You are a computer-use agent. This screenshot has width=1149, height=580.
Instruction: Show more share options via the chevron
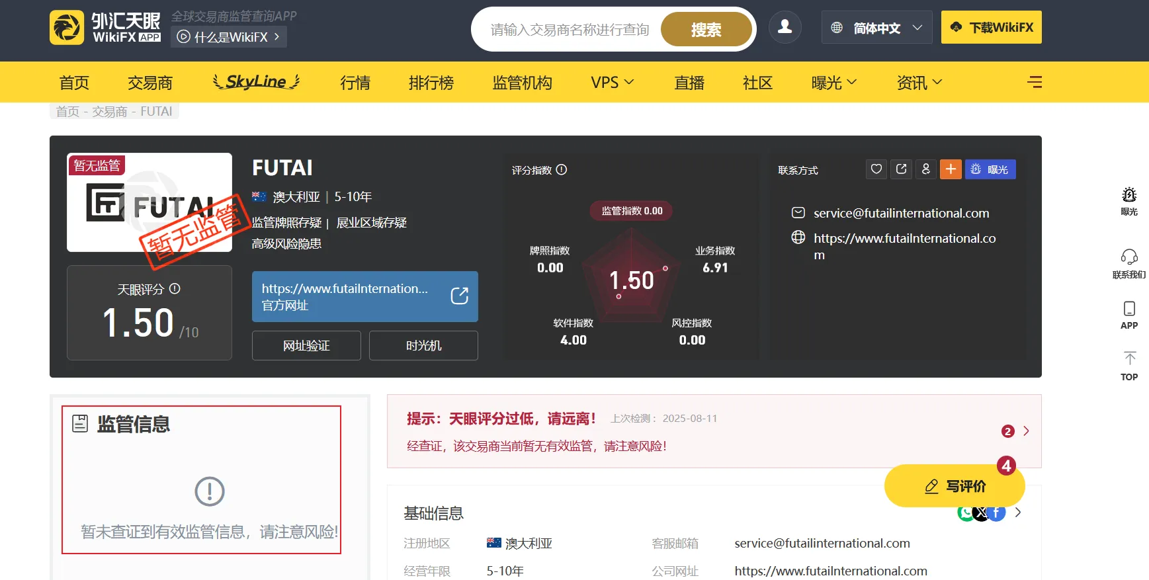tap(1018, 513)
